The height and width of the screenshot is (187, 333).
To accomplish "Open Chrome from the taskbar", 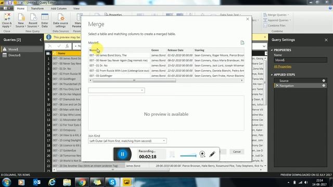I will click(x=82, y=182).
